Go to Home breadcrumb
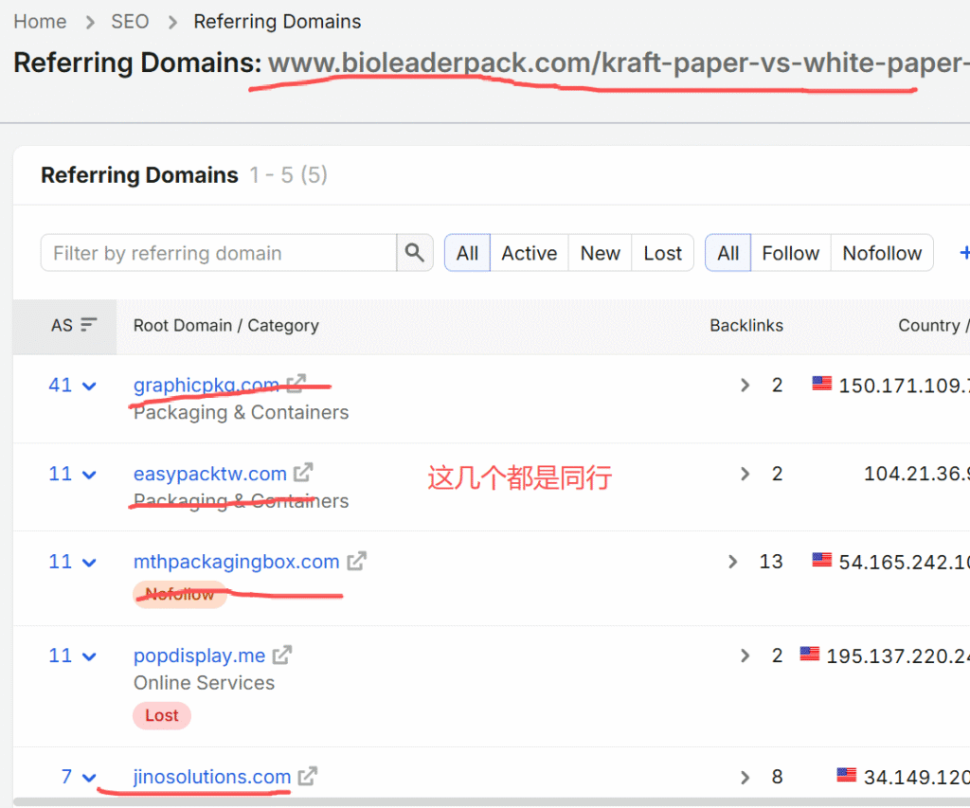 coord(40,22)
